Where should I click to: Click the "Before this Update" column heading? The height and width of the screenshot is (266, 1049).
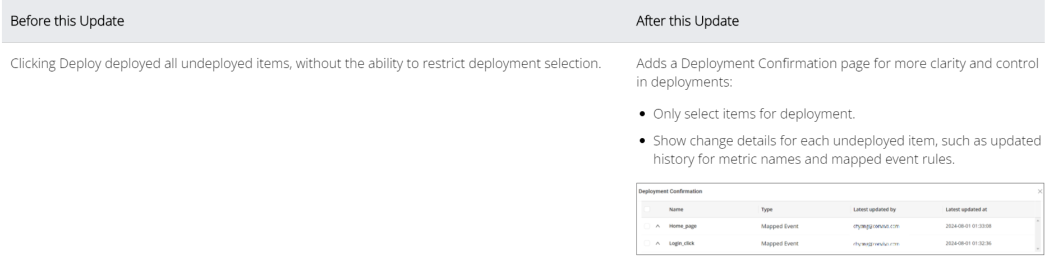[x=67, y=21]
